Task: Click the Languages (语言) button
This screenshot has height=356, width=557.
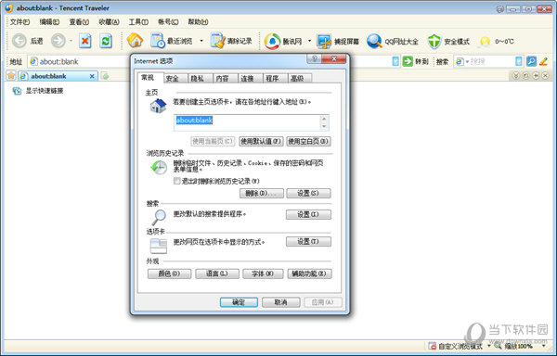Action: 217,273
